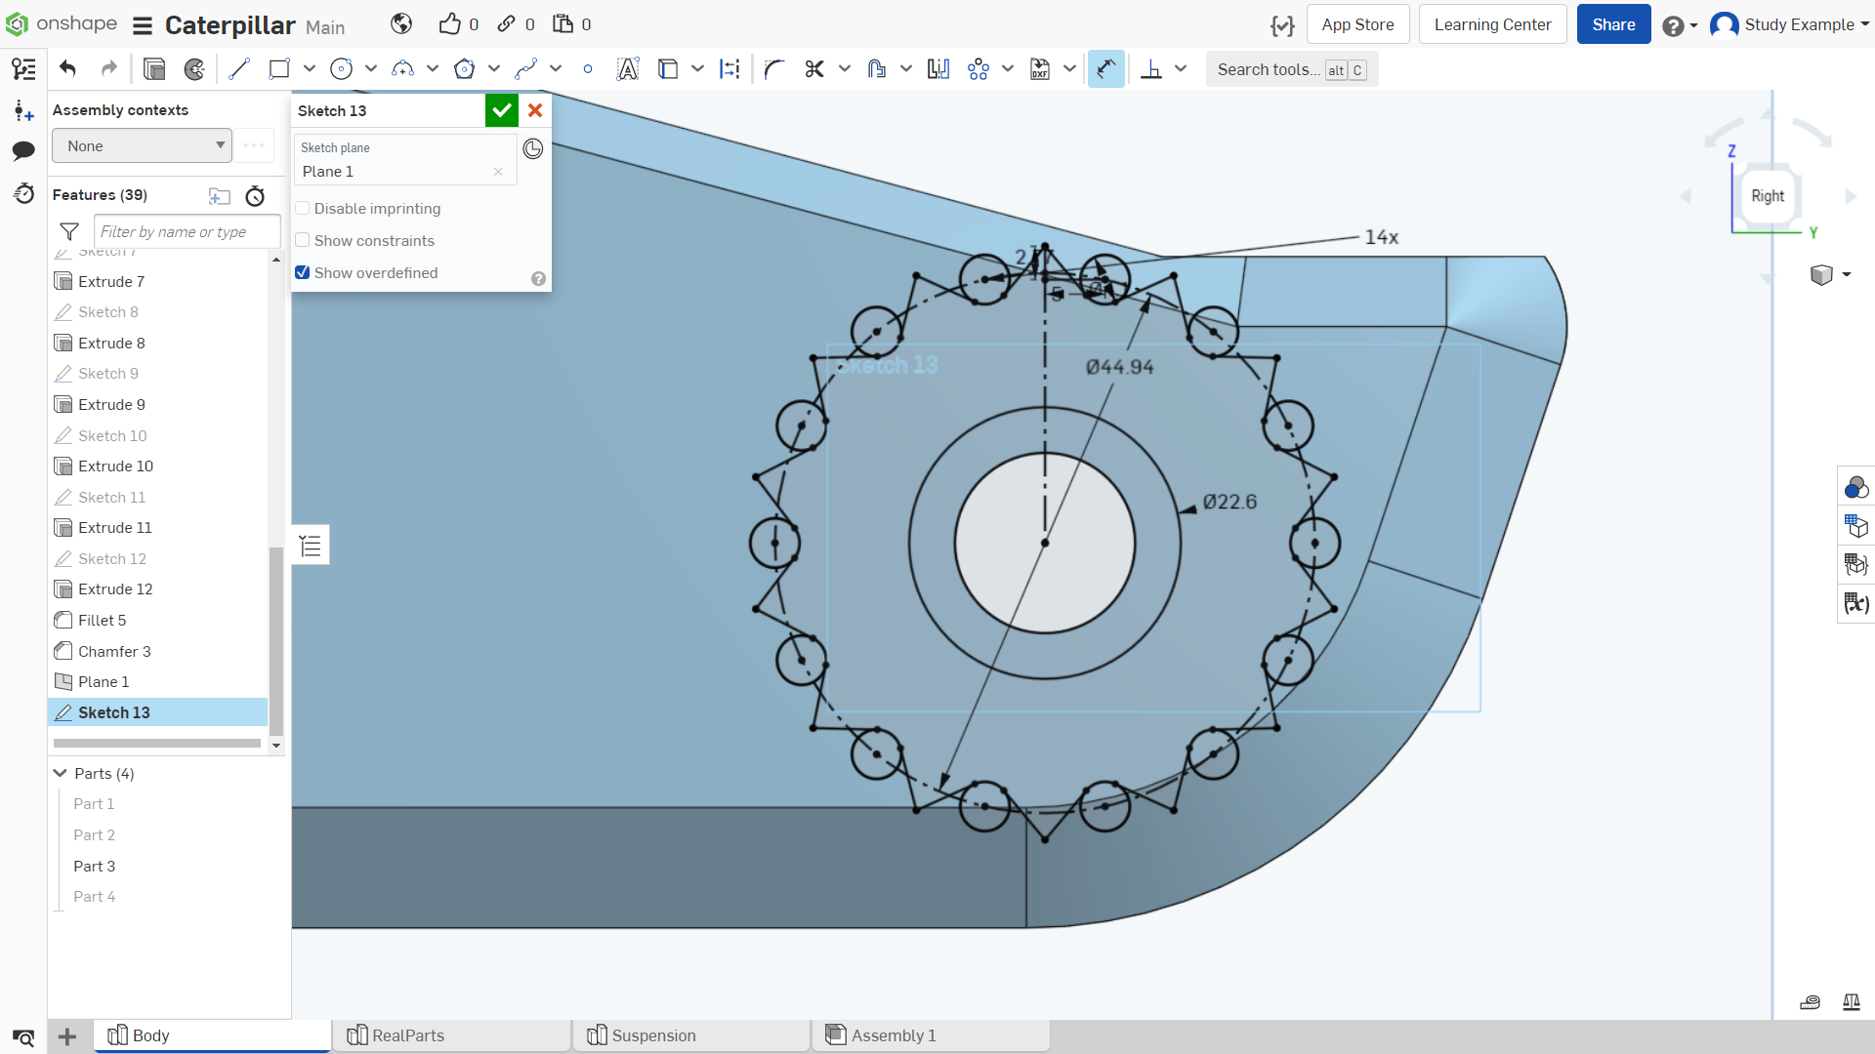Click the Share button
This screenshot has width=1875, height=1054.
pyautogui.click(x=1613, y=24)
